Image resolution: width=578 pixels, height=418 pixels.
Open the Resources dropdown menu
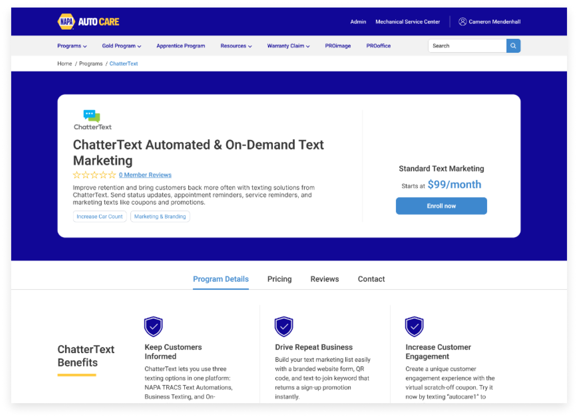pyautogui.click(x=236, y=46)
